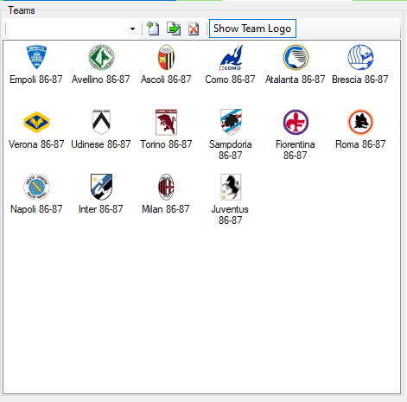
Task: Select the Brescia 86-87 team logo
Action: pyautogui.click(x=360, y=57)
